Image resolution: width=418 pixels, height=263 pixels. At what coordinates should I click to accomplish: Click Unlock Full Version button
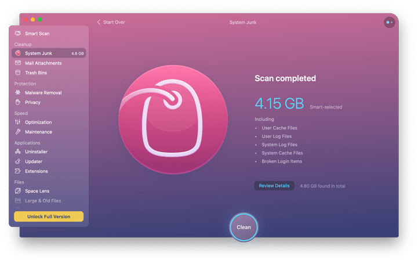tap(49, 217)
